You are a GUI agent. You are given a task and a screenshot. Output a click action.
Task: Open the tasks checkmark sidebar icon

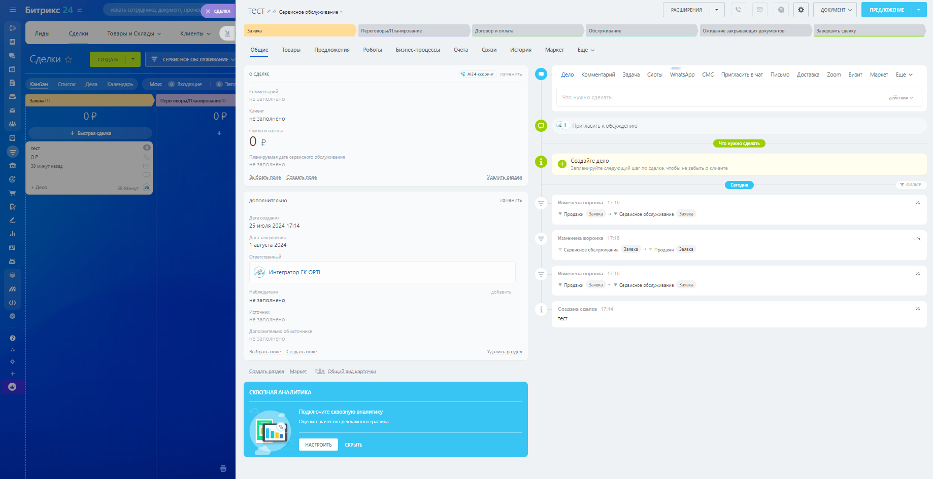(x=13, y=138)
